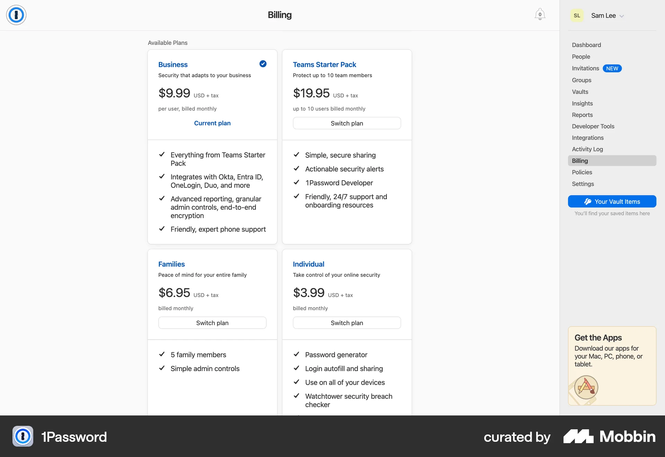Viewport: 665px width, 457px height.
Task: Click the SL avatar badge
Action: click(x=577, y=15)
